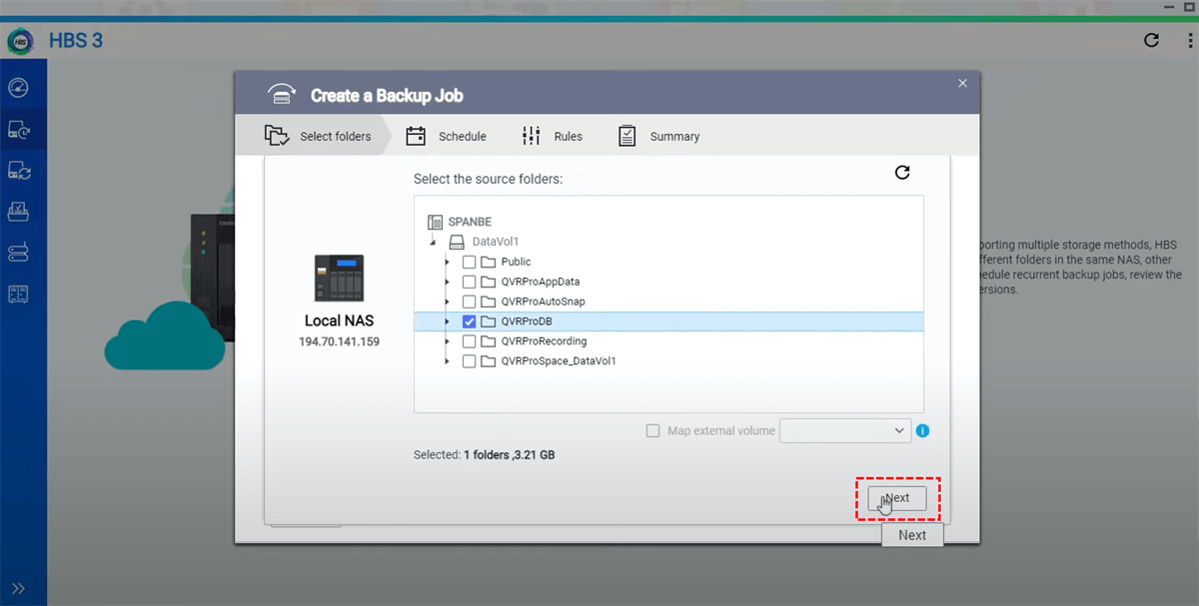Open the Services sidebar icon
The height and width of the screenshot is (606, 1199).
pos(18,212)
